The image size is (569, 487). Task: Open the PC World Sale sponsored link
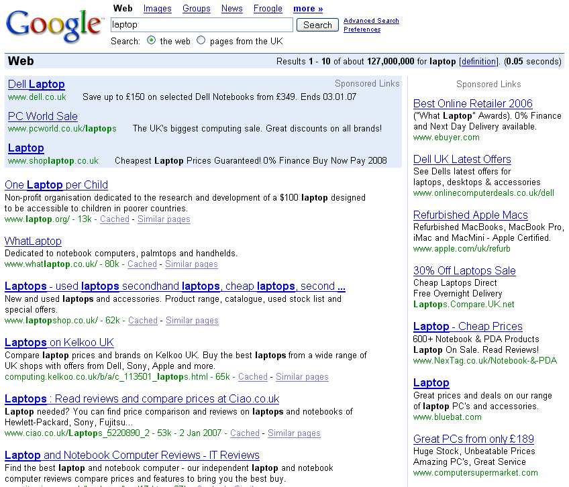point(43,116)
